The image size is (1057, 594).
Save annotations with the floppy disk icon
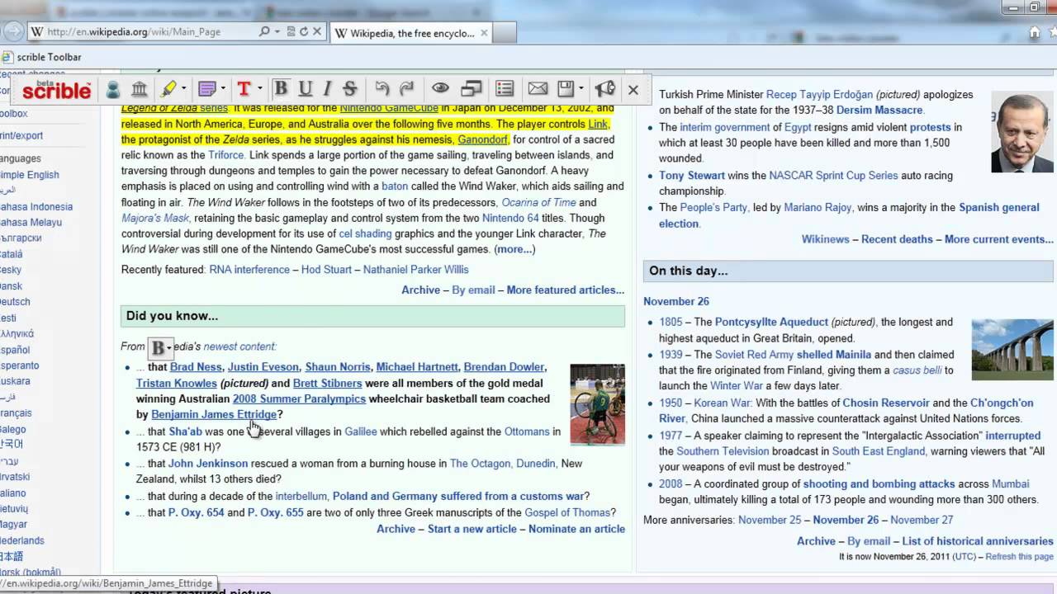click(x=566, y=89)
